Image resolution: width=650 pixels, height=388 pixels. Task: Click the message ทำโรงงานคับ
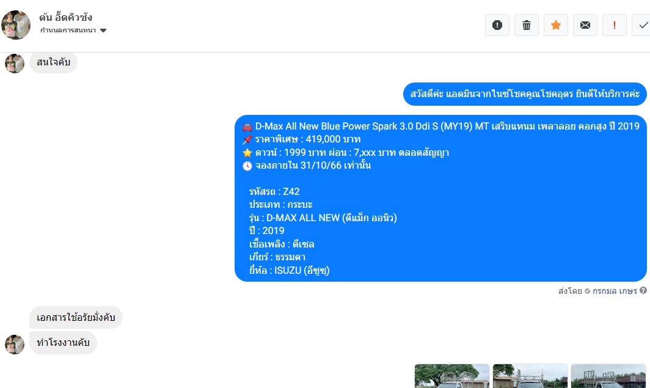coord(63,342)
